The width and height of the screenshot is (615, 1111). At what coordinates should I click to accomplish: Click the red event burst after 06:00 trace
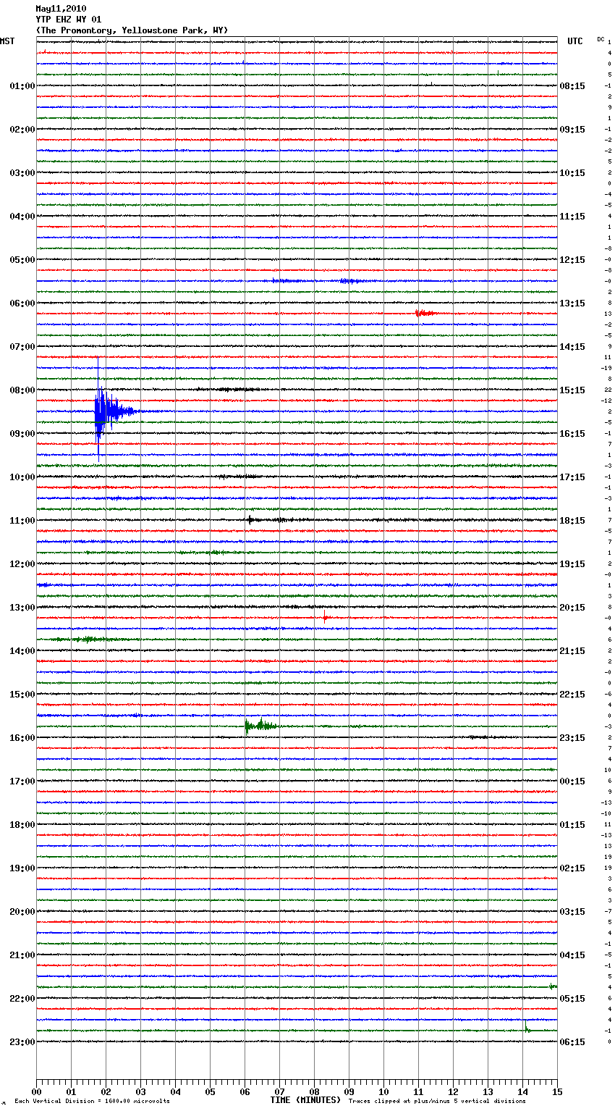coord(424,314)
